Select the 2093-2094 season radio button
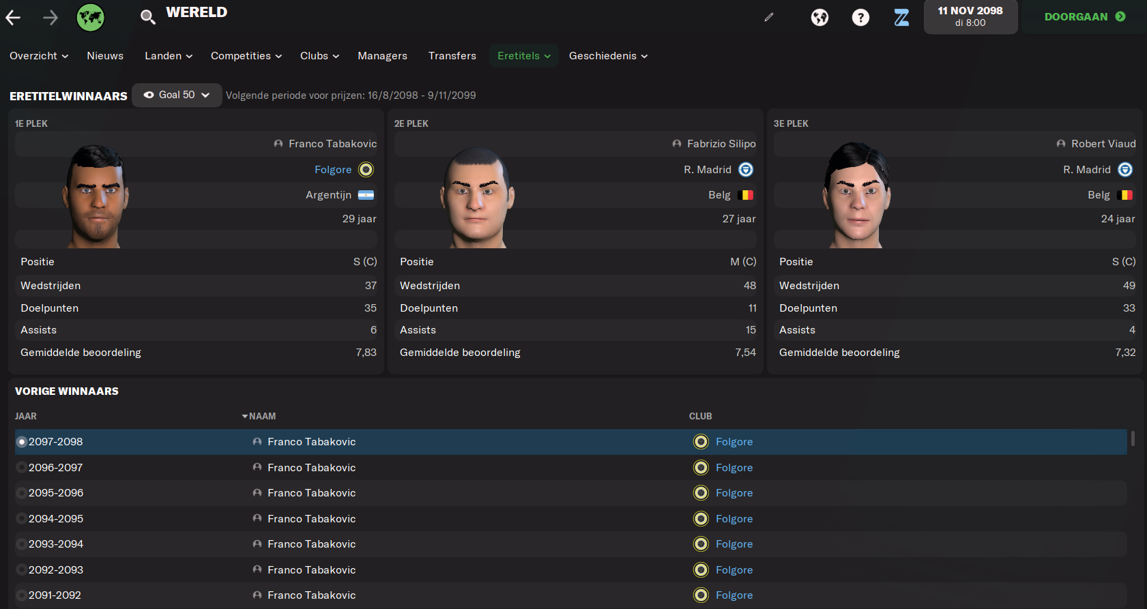The image size is (1147, 609). 22,544
